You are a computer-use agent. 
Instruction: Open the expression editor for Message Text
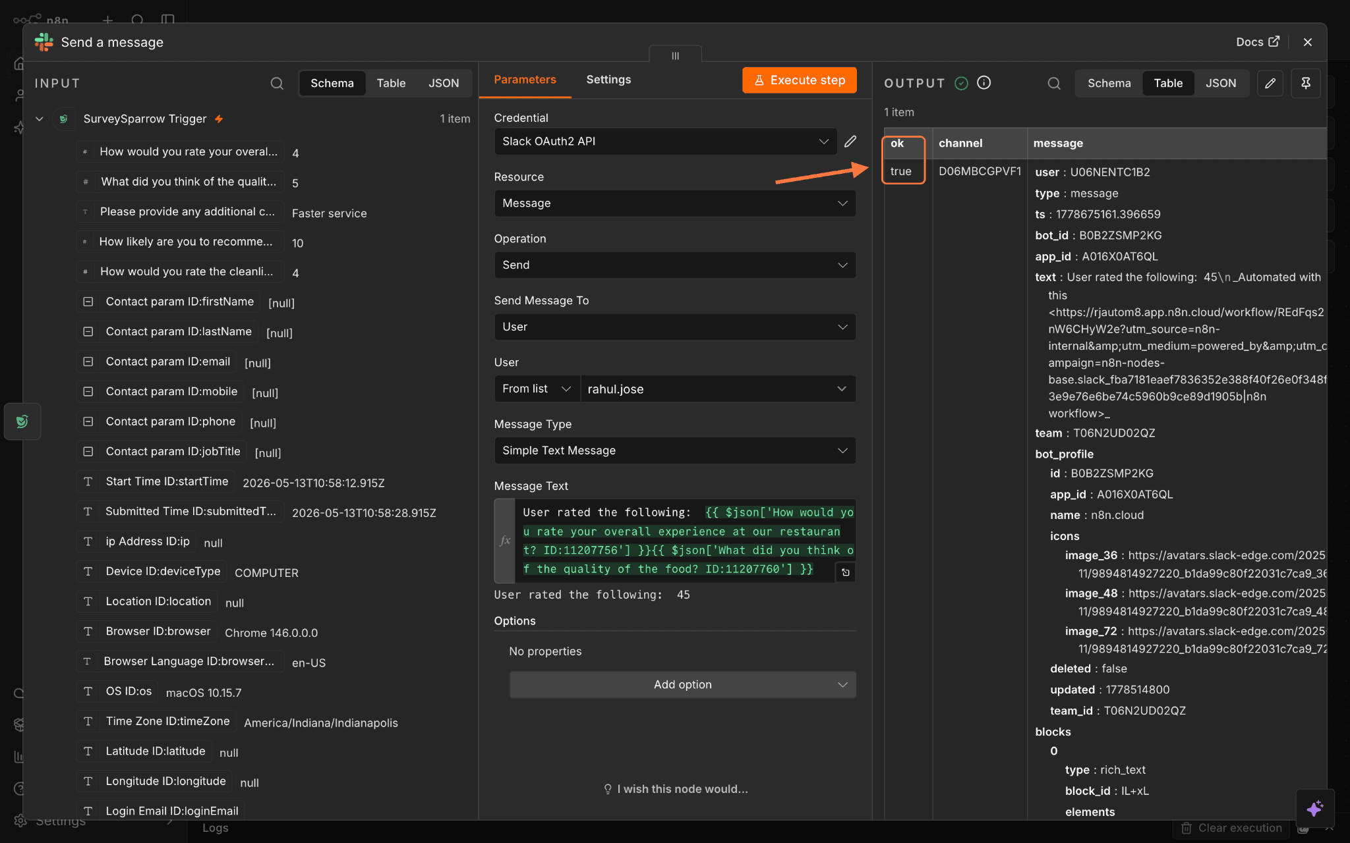pos(846,572)
